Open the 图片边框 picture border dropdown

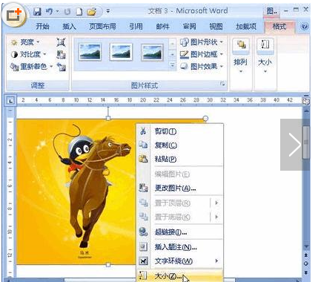(201, 54)
